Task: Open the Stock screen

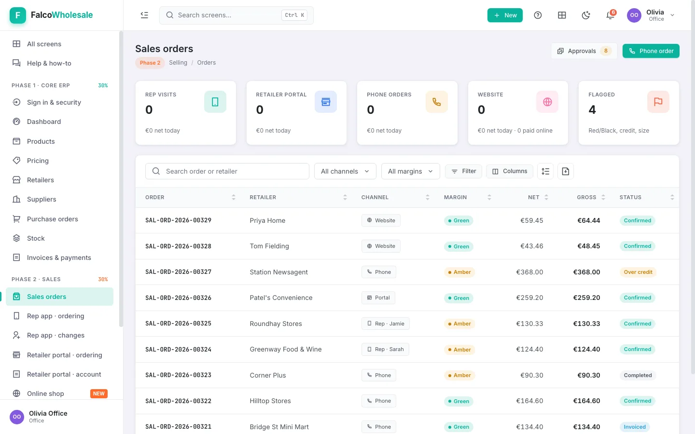Action: coord(60,238)
